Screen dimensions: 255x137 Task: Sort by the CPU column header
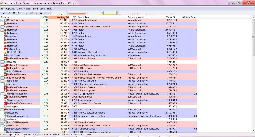44,17
